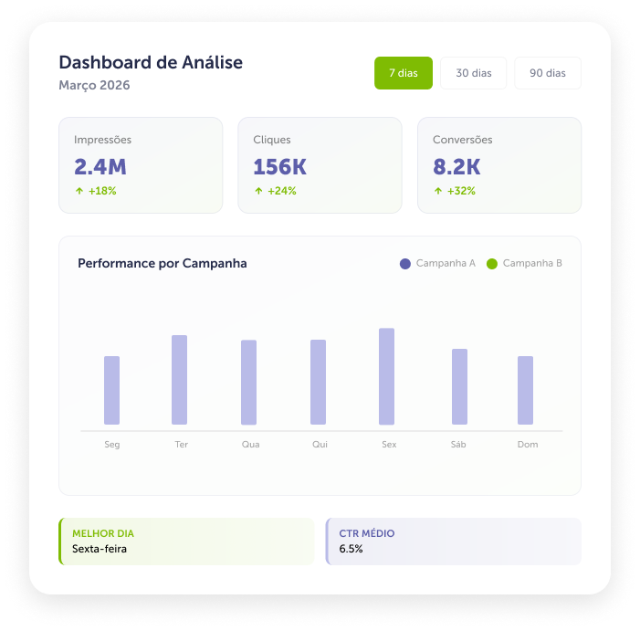Select the Ter bar in chart
This screenshot has width=640, height=631.
(x=179, y=380)
